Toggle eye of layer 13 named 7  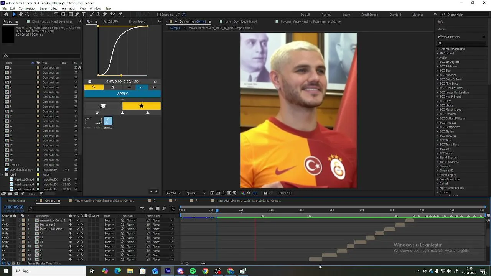(x=3, y=259)
